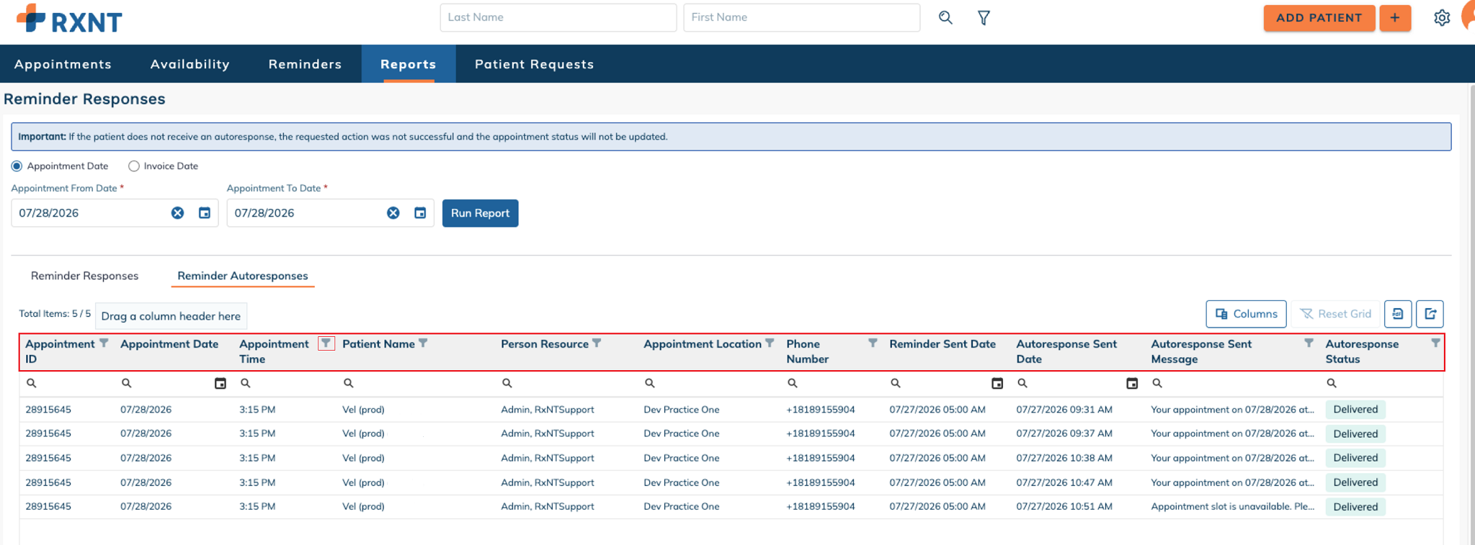This screenshot has height=545, width=1475.
Task: Click the 'Drag a column header here' group area
Action: click(x=171, y=316)
